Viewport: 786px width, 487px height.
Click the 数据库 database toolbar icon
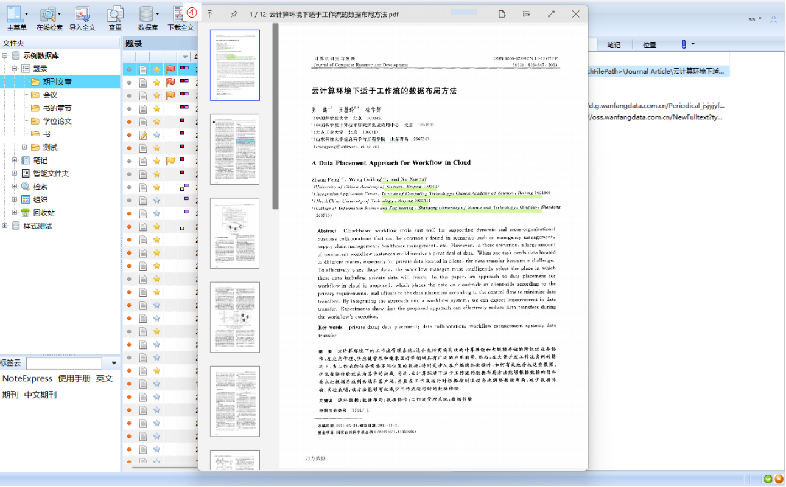(x=146, y=13)
